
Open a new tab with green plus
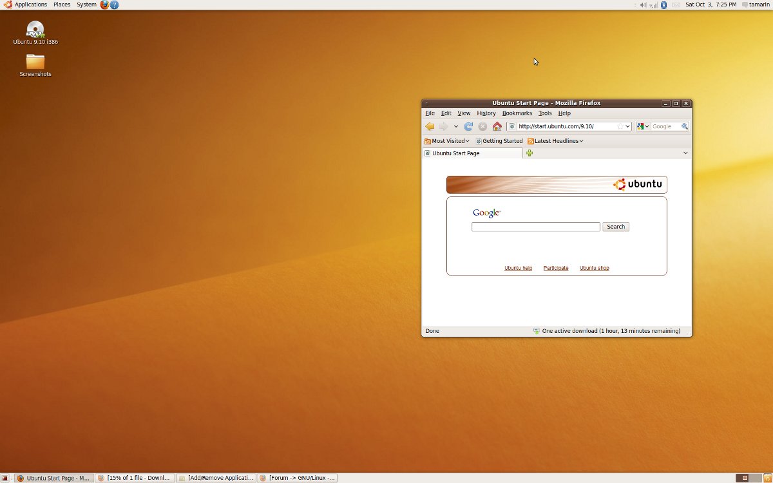coord(530,153)
